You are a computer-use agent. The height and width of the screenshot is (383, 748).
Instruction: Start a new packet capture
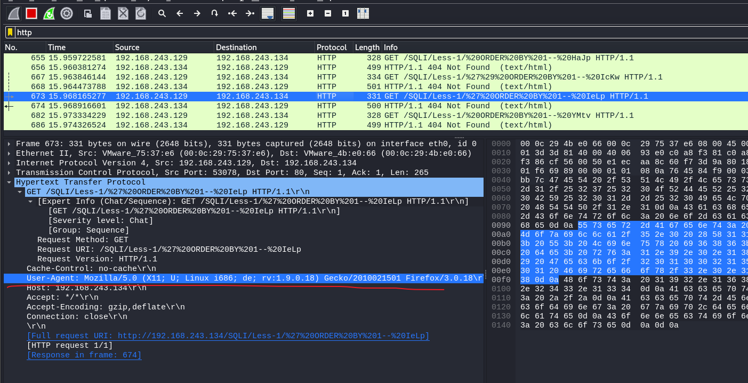coord(13,13)
